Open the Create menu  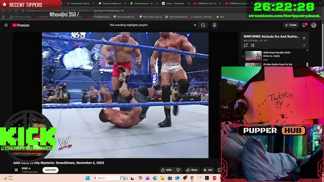(291, 25)
